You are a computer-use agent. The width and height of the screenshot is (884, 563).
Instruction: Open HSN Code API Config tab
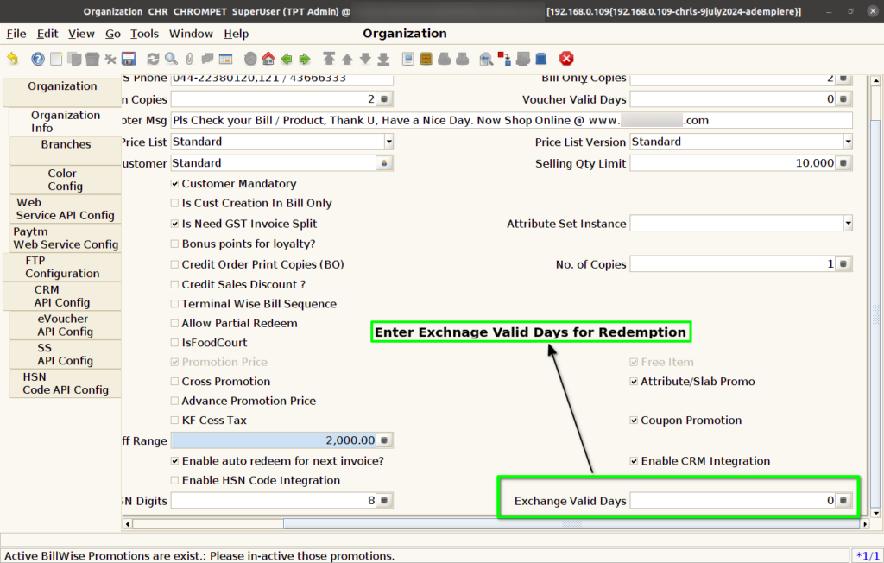point(66,383)
